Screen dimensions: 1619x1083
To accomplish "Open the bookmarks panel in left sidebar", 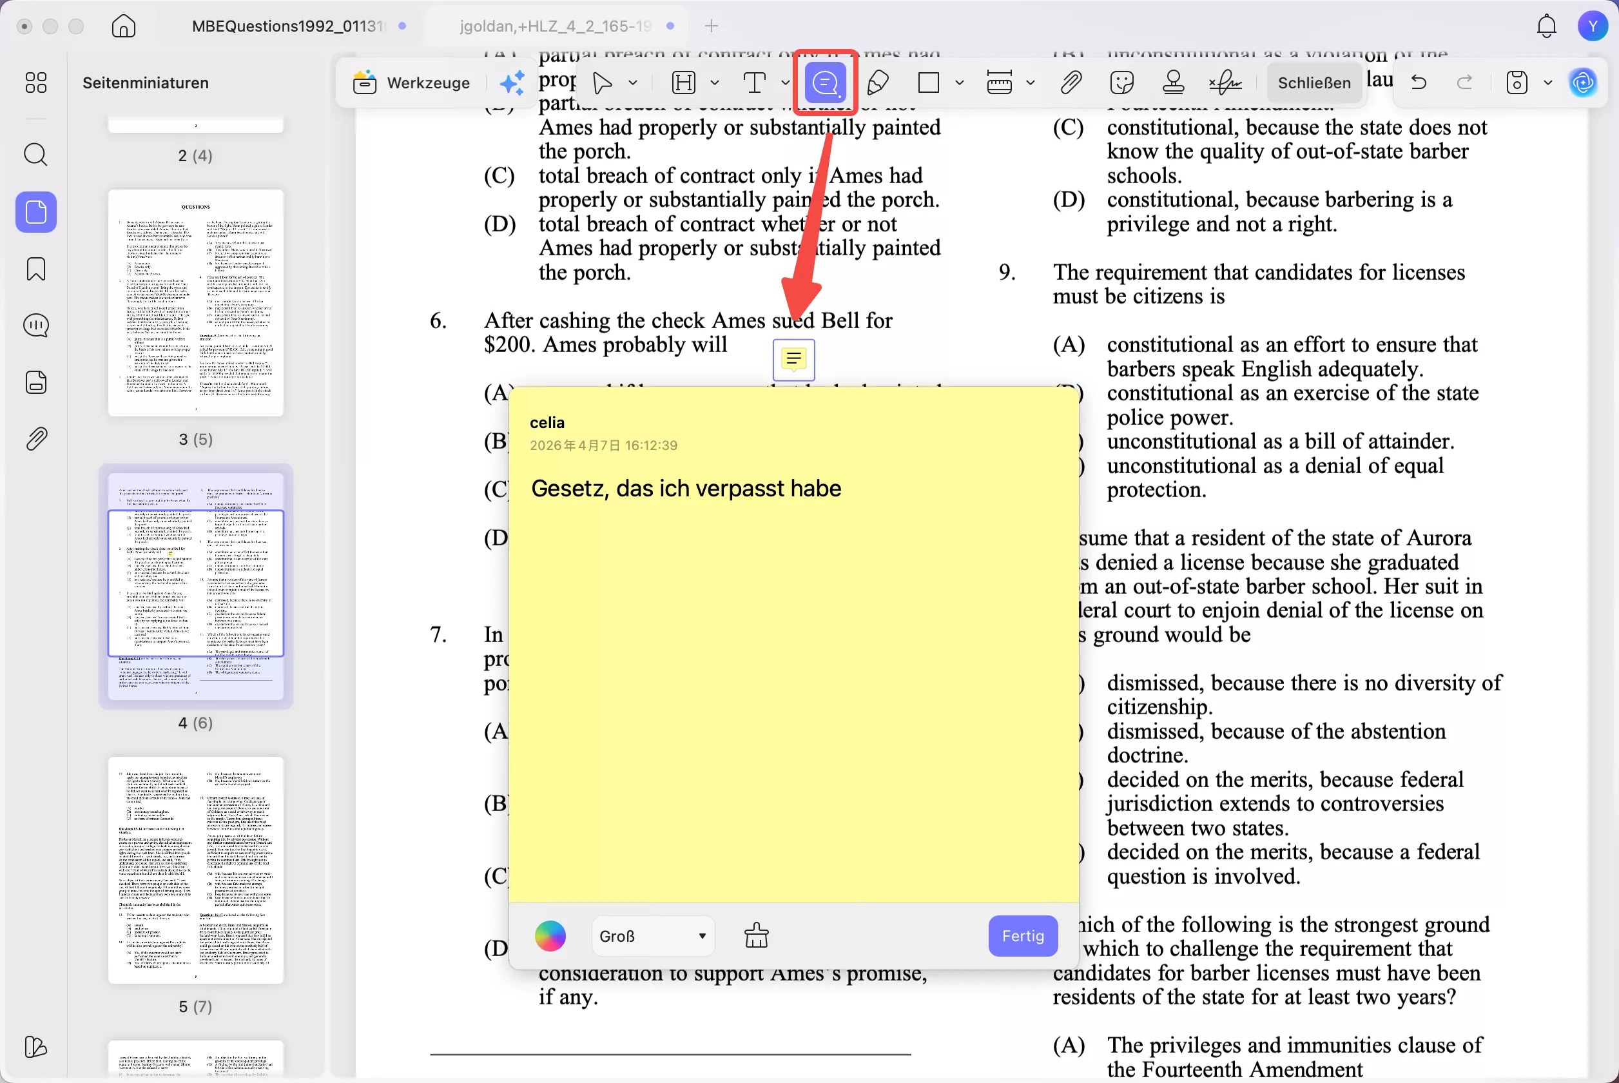I will coord(36,269).
